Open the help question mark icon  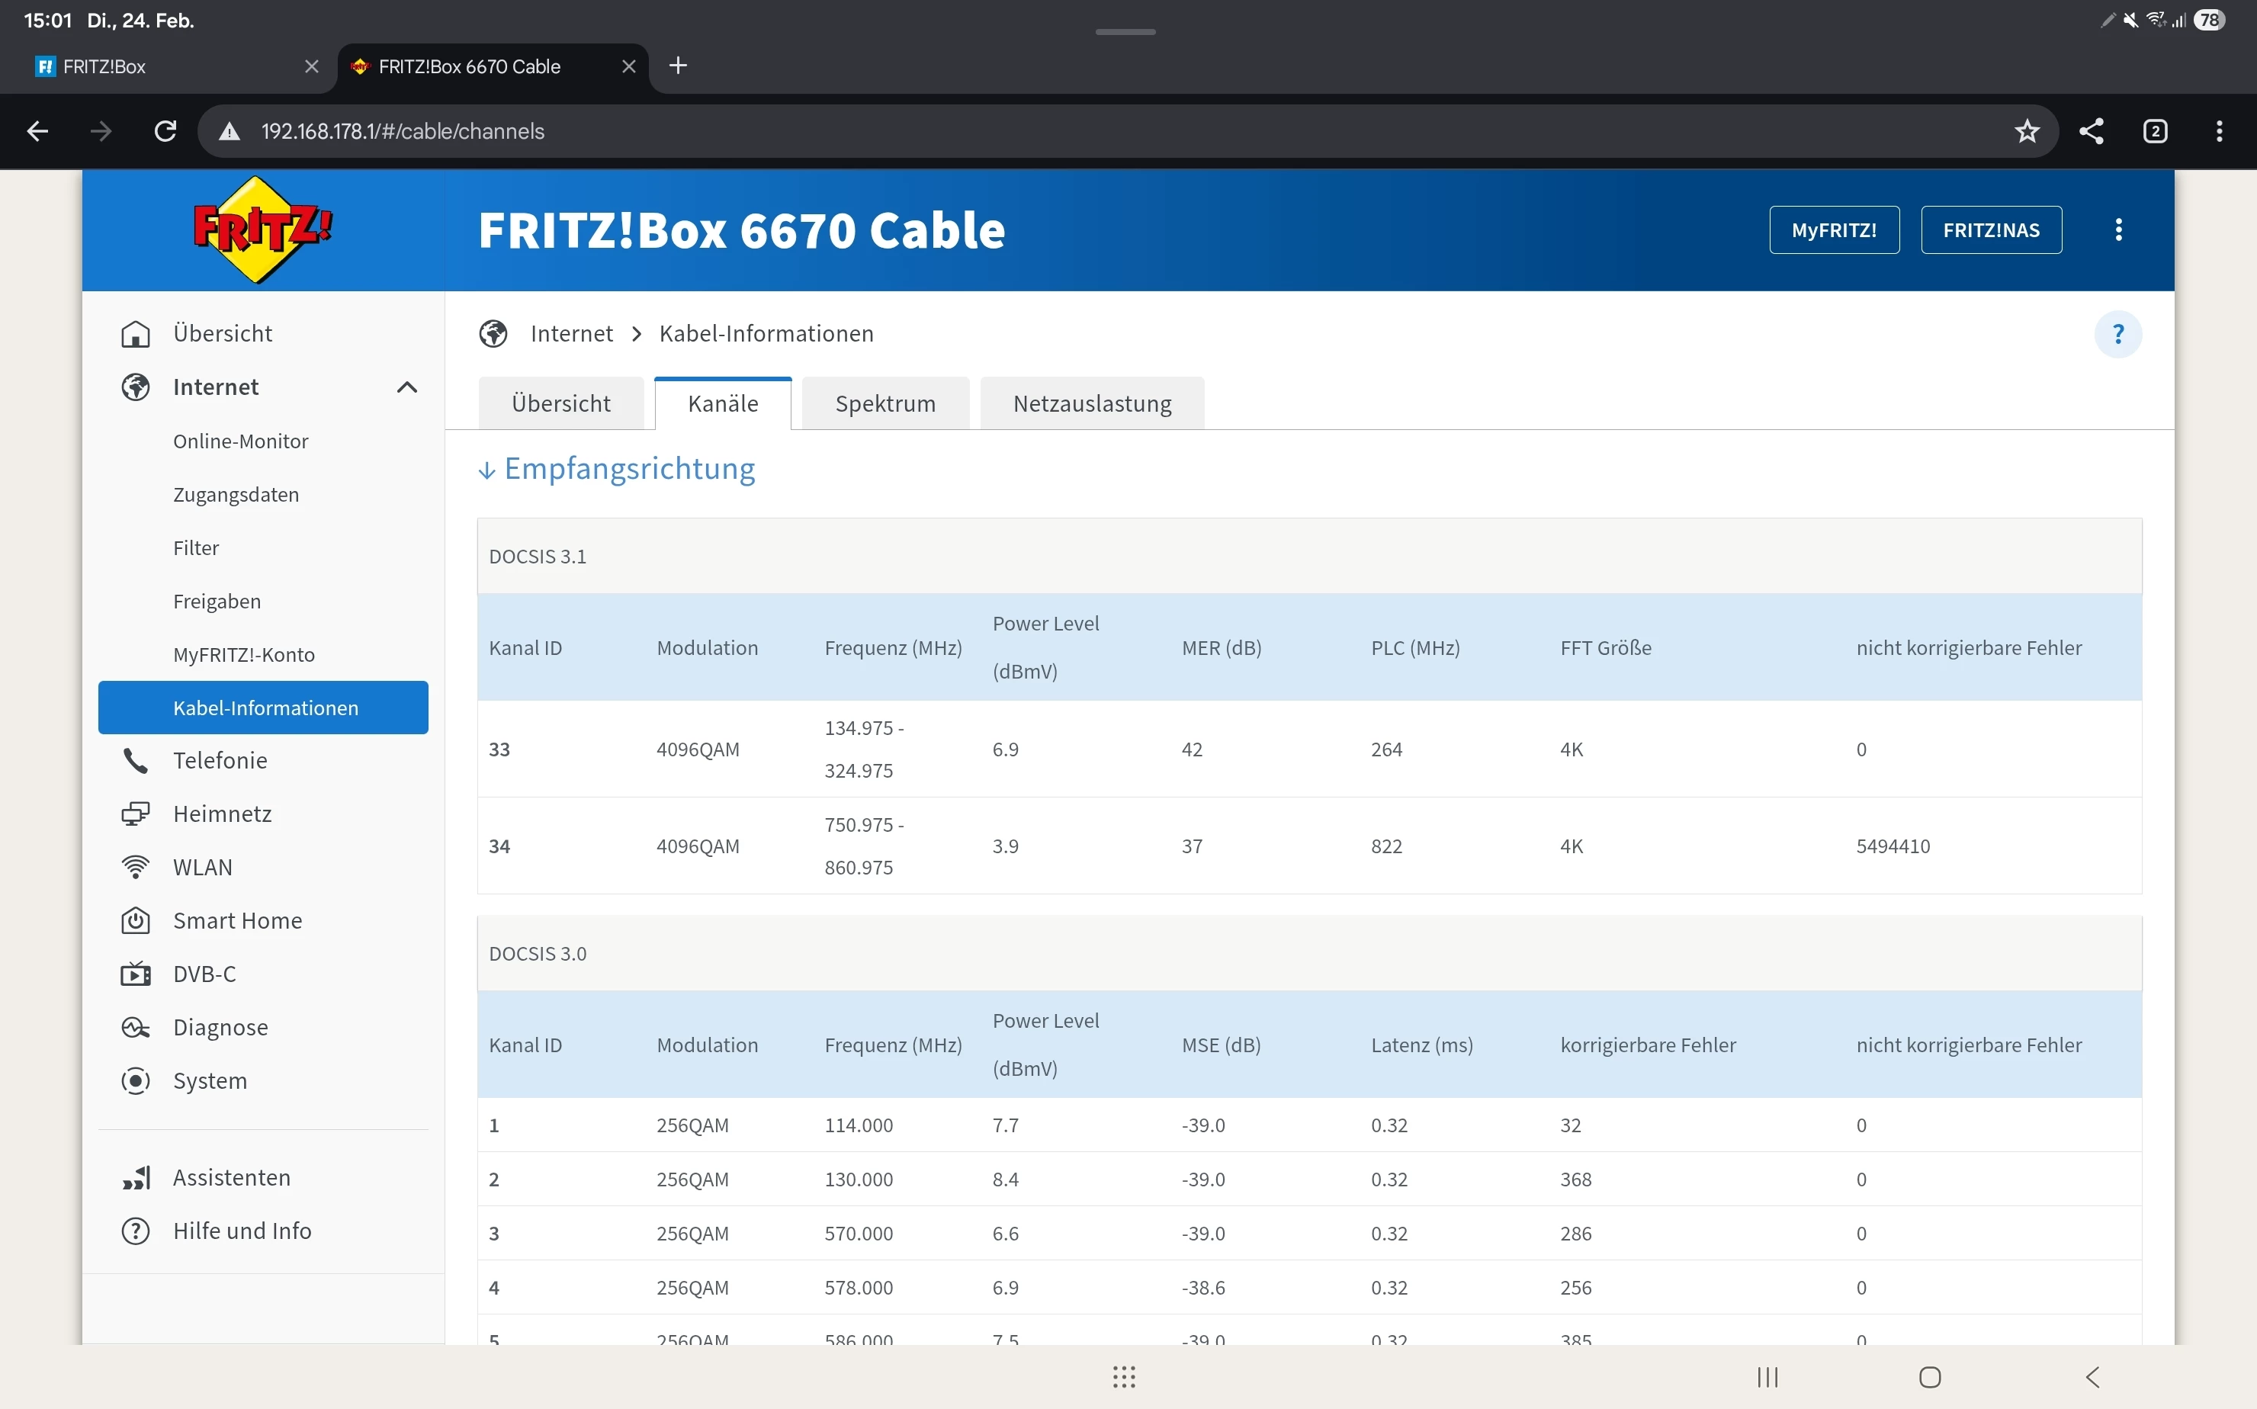2117,334
